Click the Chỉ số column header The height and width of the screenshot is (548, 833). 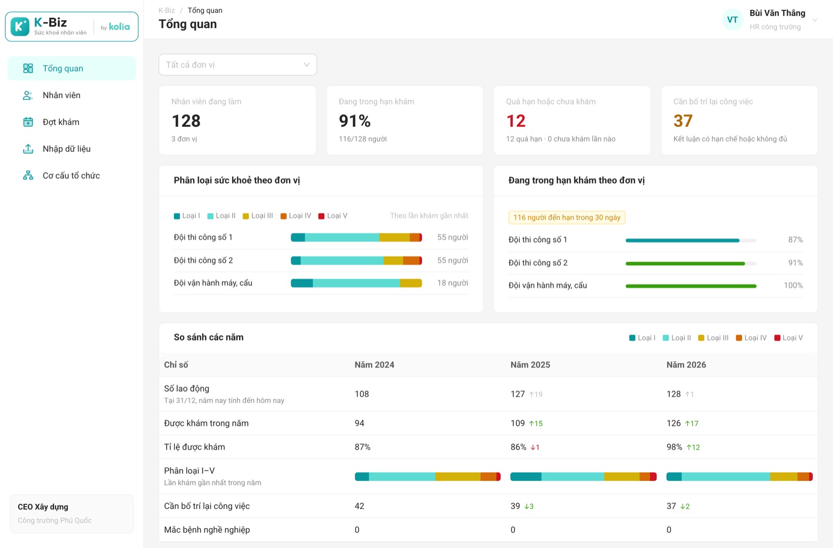pos(176,365)
